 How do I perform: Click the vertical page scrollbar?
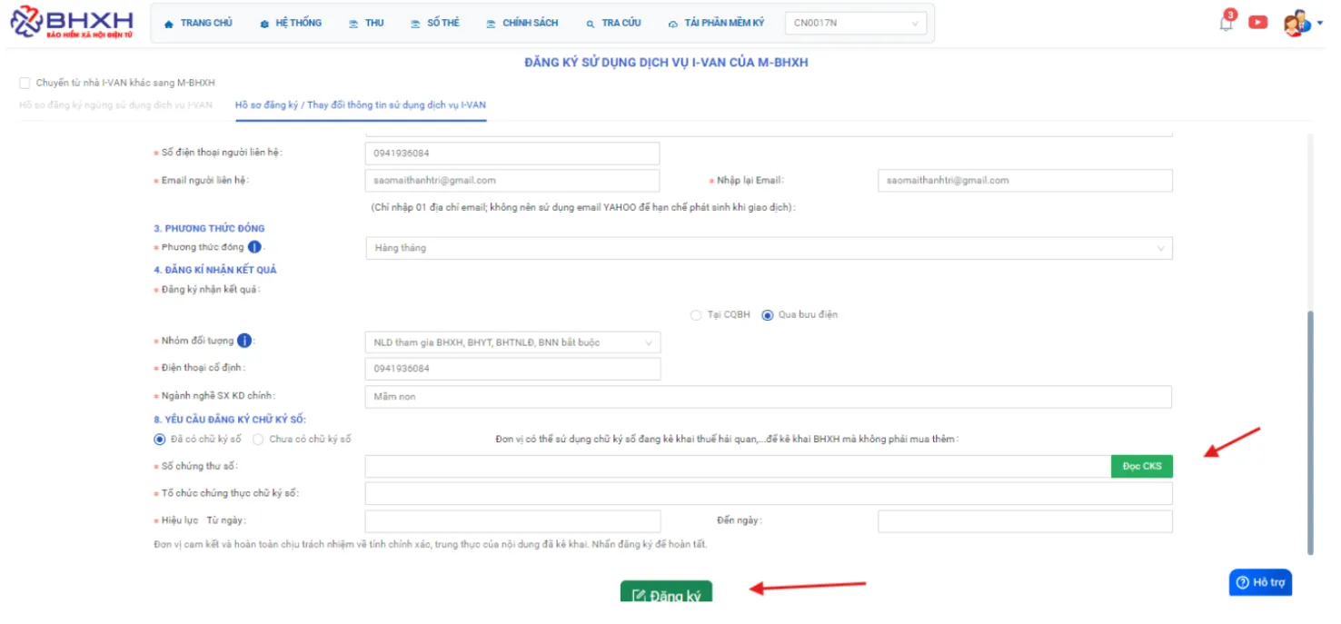[x=1310, y=431]
